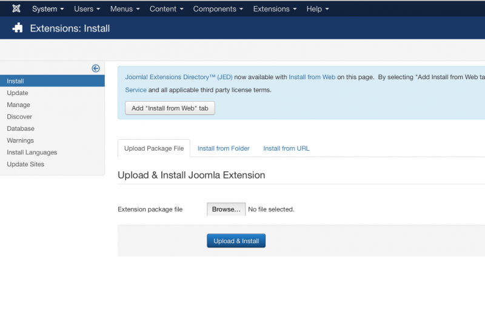Click the 'No file selected.' text
Viewport: 485px width, 314px height.
[x=271, y=209]
